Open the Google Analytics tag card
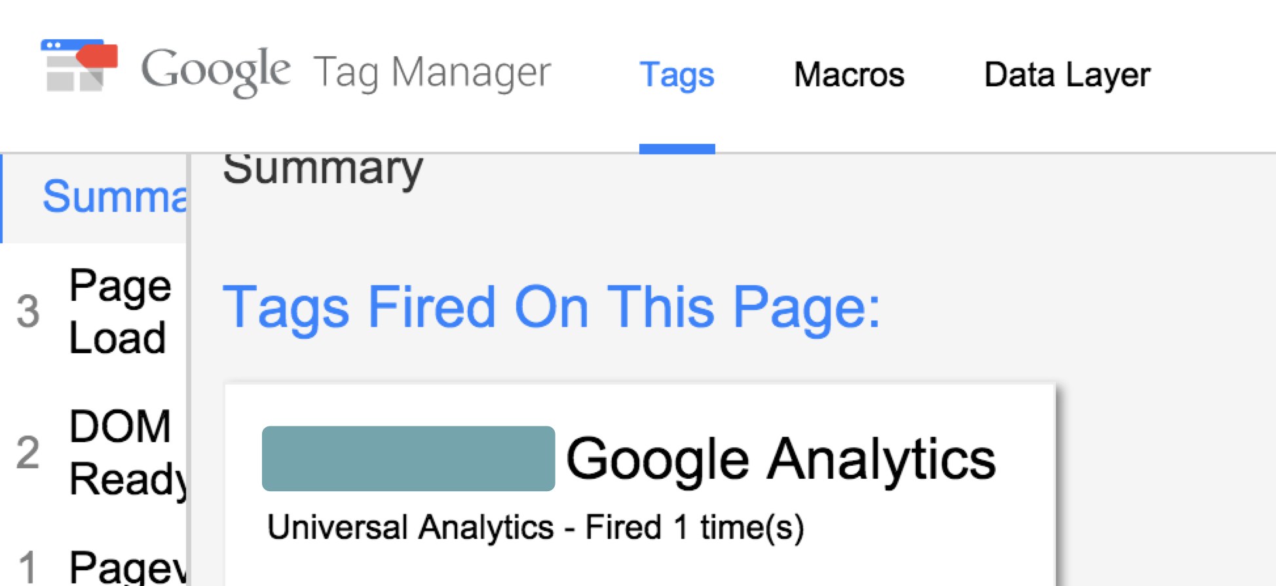Viewport: 1276px width, 586px height. [x=640, y=485]
